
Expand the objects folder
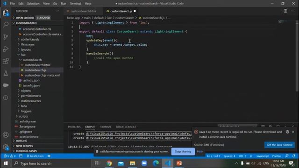click(26, 91)
